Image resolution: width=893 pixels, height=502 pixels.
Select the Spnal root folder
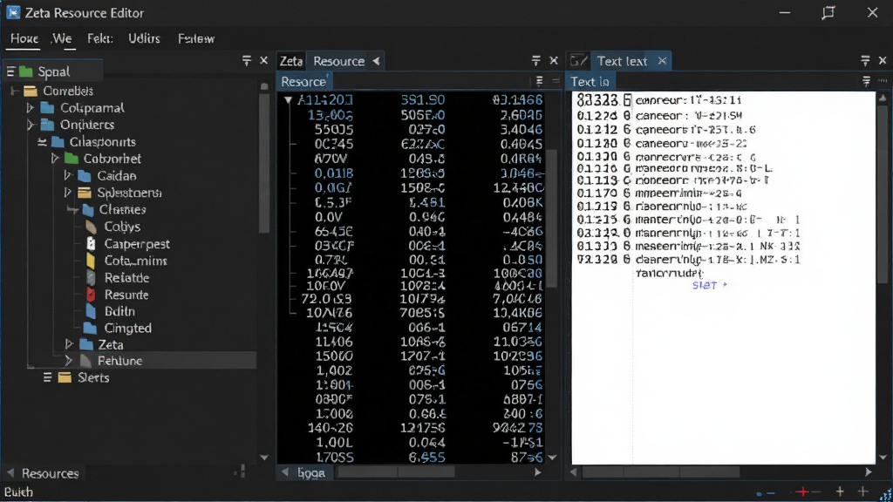pos(53,71)
